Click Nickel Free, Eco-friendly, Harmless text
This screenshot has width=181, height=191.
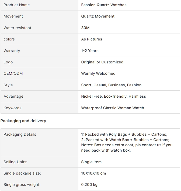(x=113, y=96)
